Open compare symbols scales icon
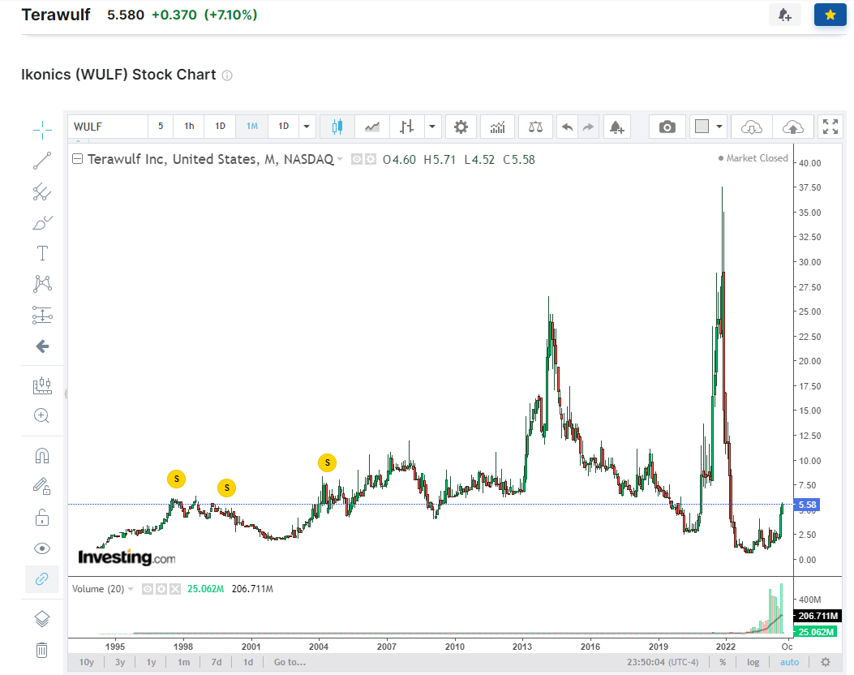The image size is (854, 675). pos(535,127)
